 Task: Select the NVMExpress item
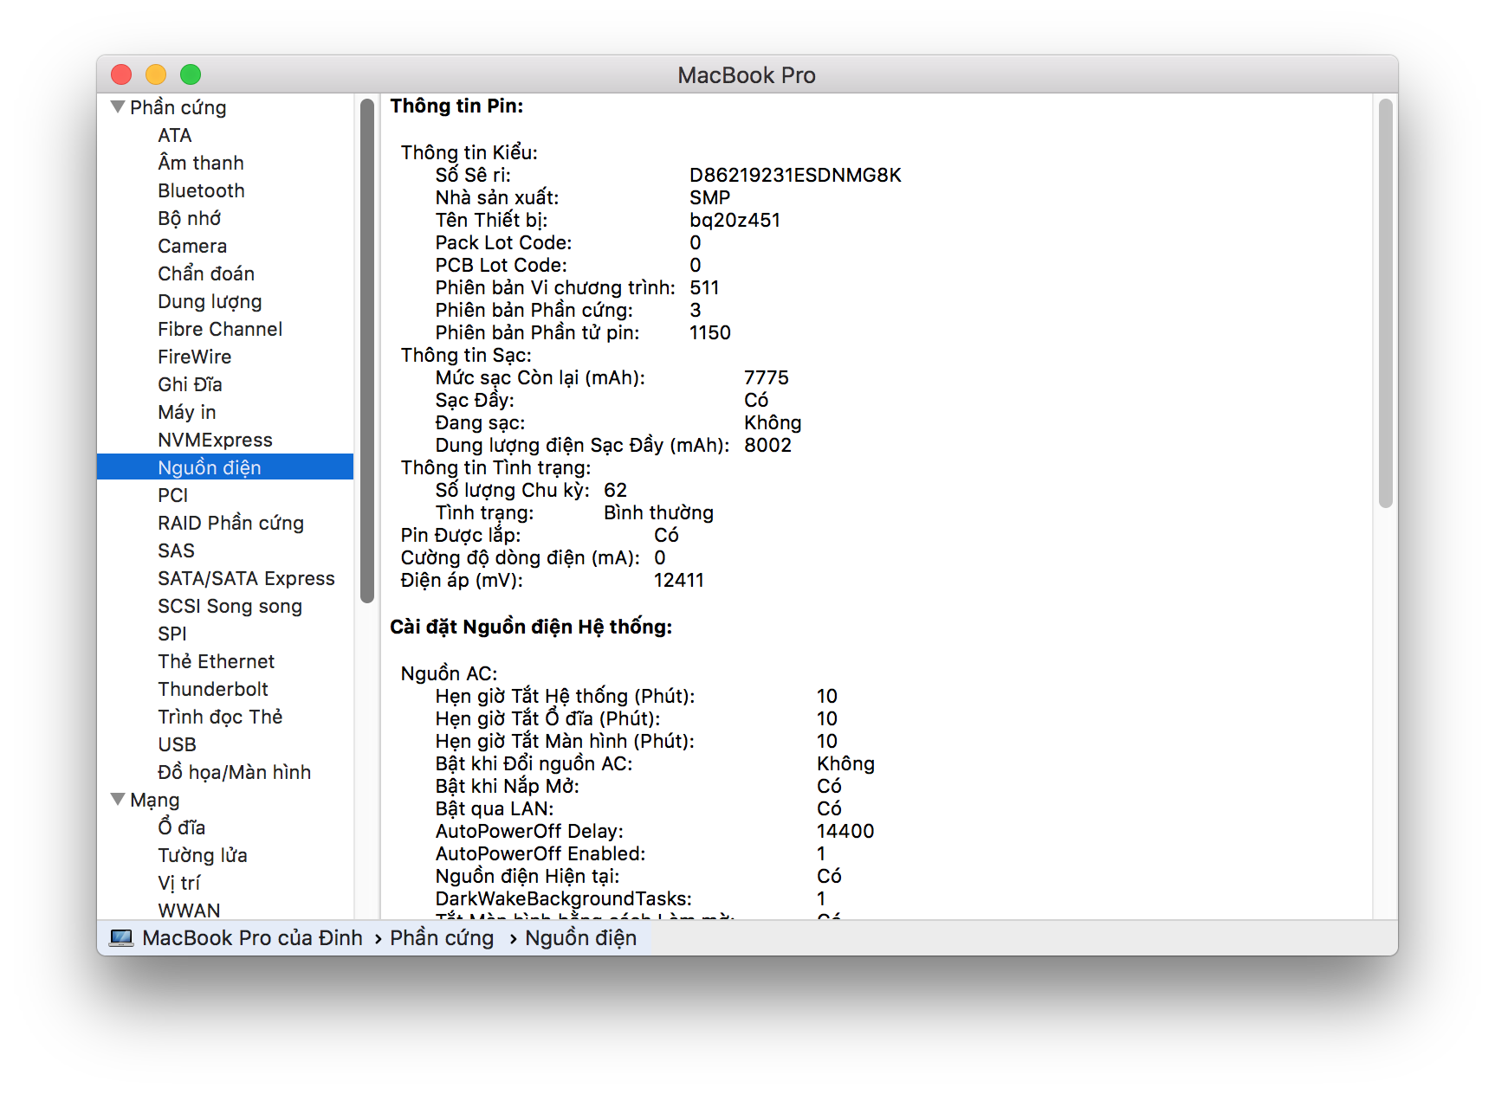pyautogui.click(x=215, y=440)
